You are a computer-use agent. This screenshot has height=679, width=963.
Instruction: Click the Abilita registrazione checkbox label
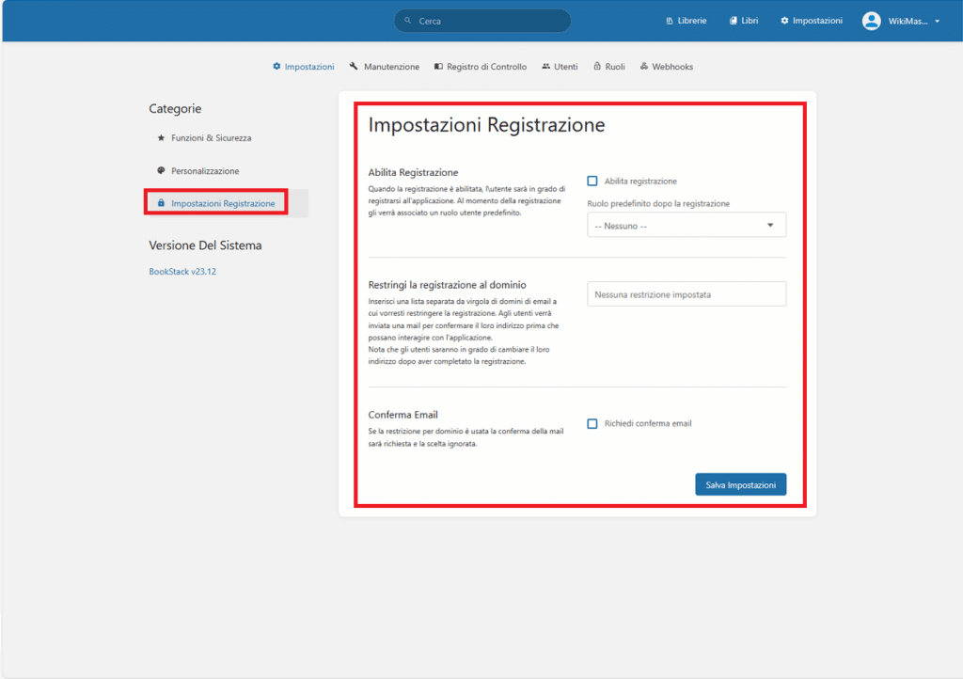(640, 182)
